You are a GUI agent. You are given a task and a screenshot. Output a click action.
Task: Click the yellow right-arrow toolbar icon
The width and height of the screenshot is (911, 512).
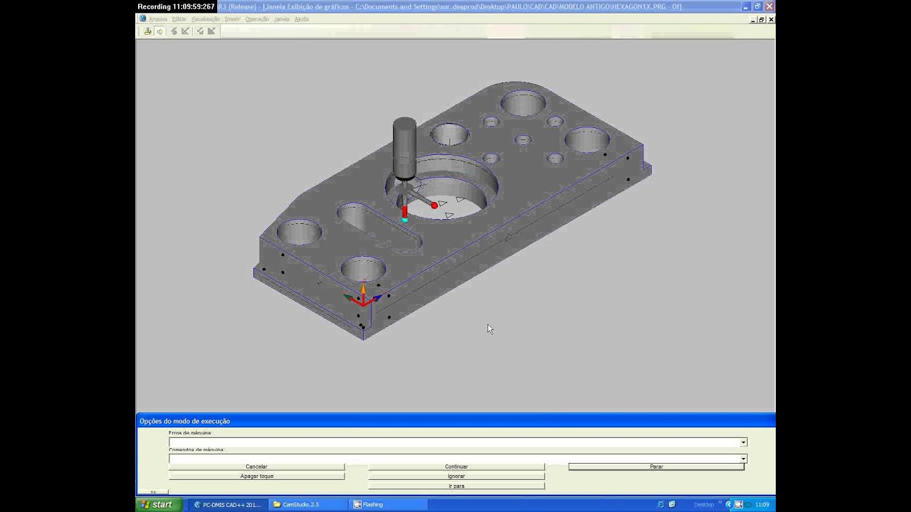(159, 31)
